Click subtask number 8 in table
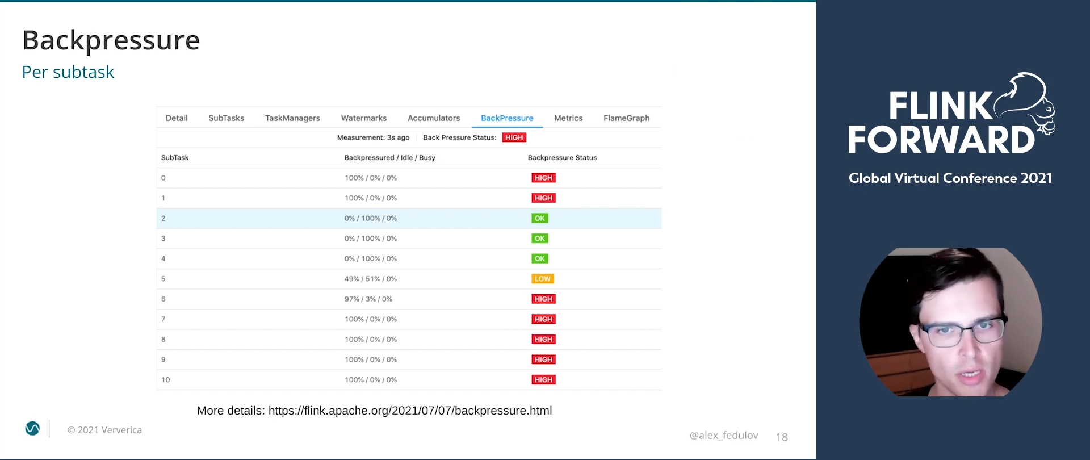Image resolution: width=1090 pixels, height=460 pixels. (163, 339)
